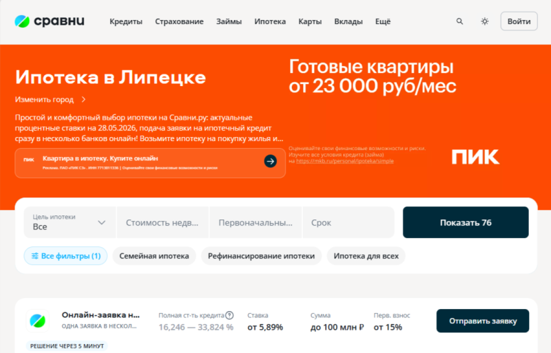Open the Страхование menu item

click(x=179, y=21)
